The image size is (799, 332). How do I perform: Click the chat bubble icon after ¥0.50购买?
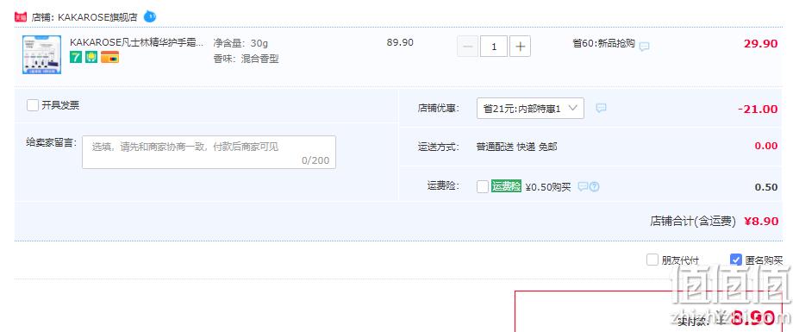coord(583,186)
